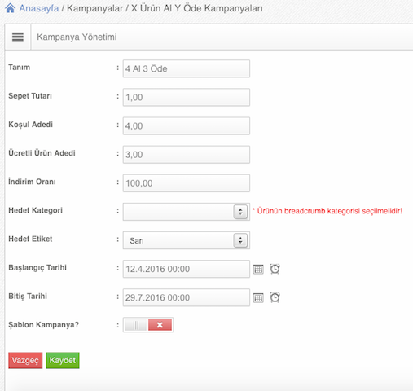Cancel with the Vazgeç button

point(25,360)
